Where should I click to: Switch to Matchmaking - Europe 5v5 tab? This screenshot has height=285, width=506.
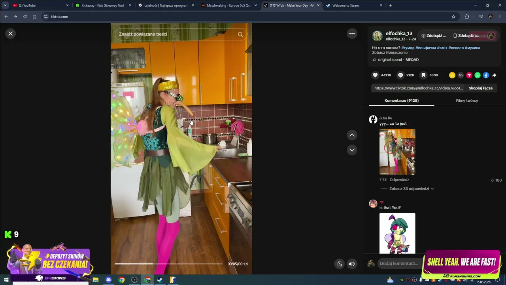click(x=229, y=6)
